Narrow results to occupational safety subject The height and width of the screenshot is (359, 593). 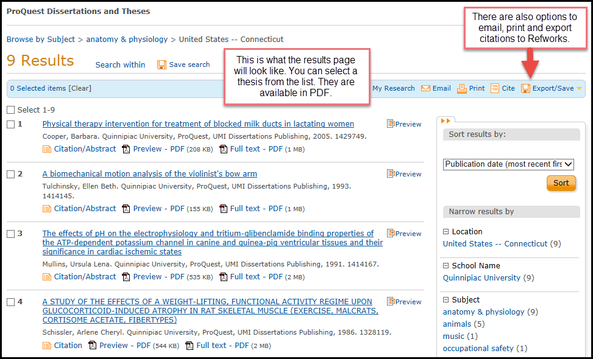click(x=478, y=348)
